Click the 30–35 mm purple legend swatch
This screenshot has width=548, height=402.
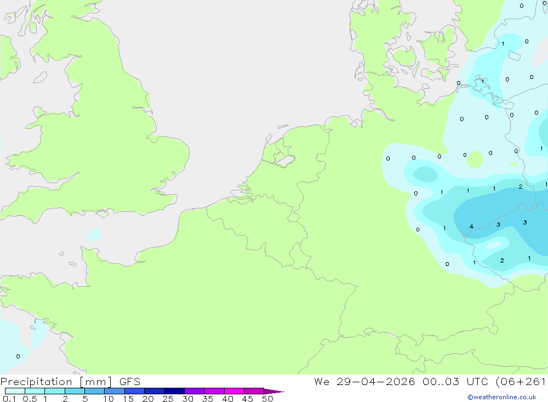(x=195, y=391)
